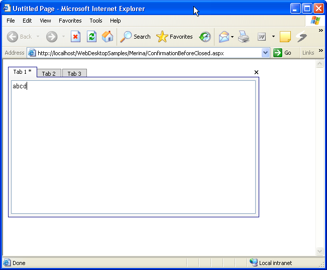Expand the address bar dropdown
Screen dimensions: 327x270
click(266, 53)
